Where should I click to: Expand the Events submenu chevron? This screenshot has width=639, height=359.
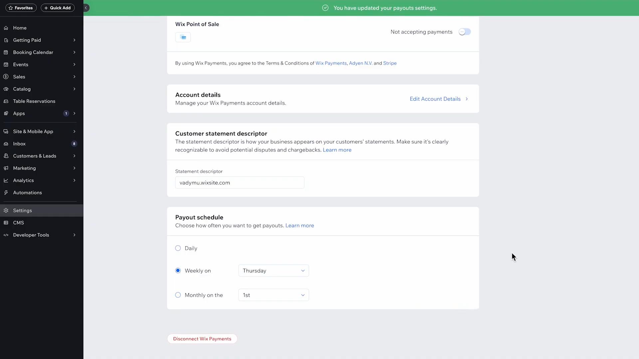click(x=74, y=64)
